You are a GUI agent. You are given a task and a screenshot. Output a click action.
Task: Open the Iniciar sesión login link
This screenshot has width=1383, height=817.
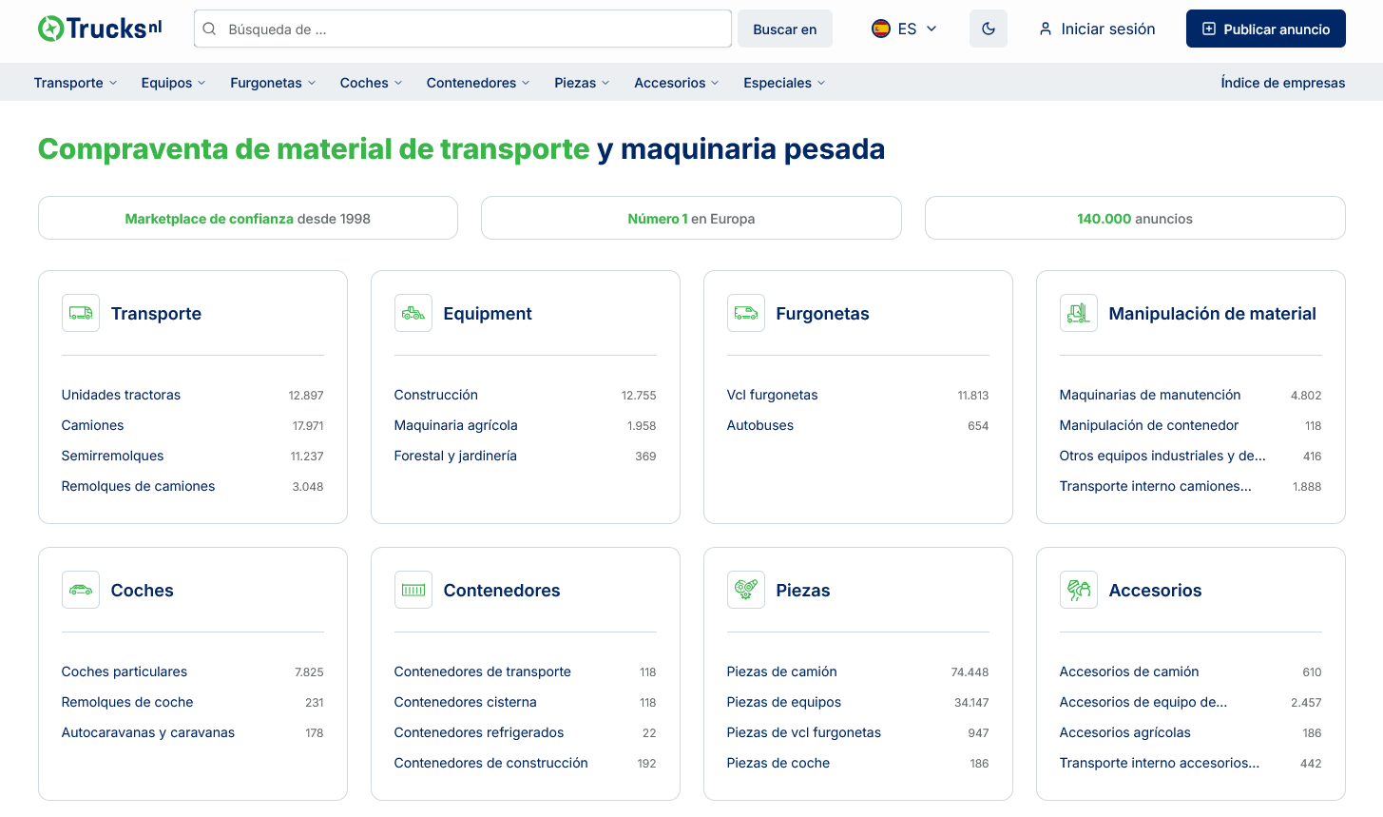pos(1097,29)
